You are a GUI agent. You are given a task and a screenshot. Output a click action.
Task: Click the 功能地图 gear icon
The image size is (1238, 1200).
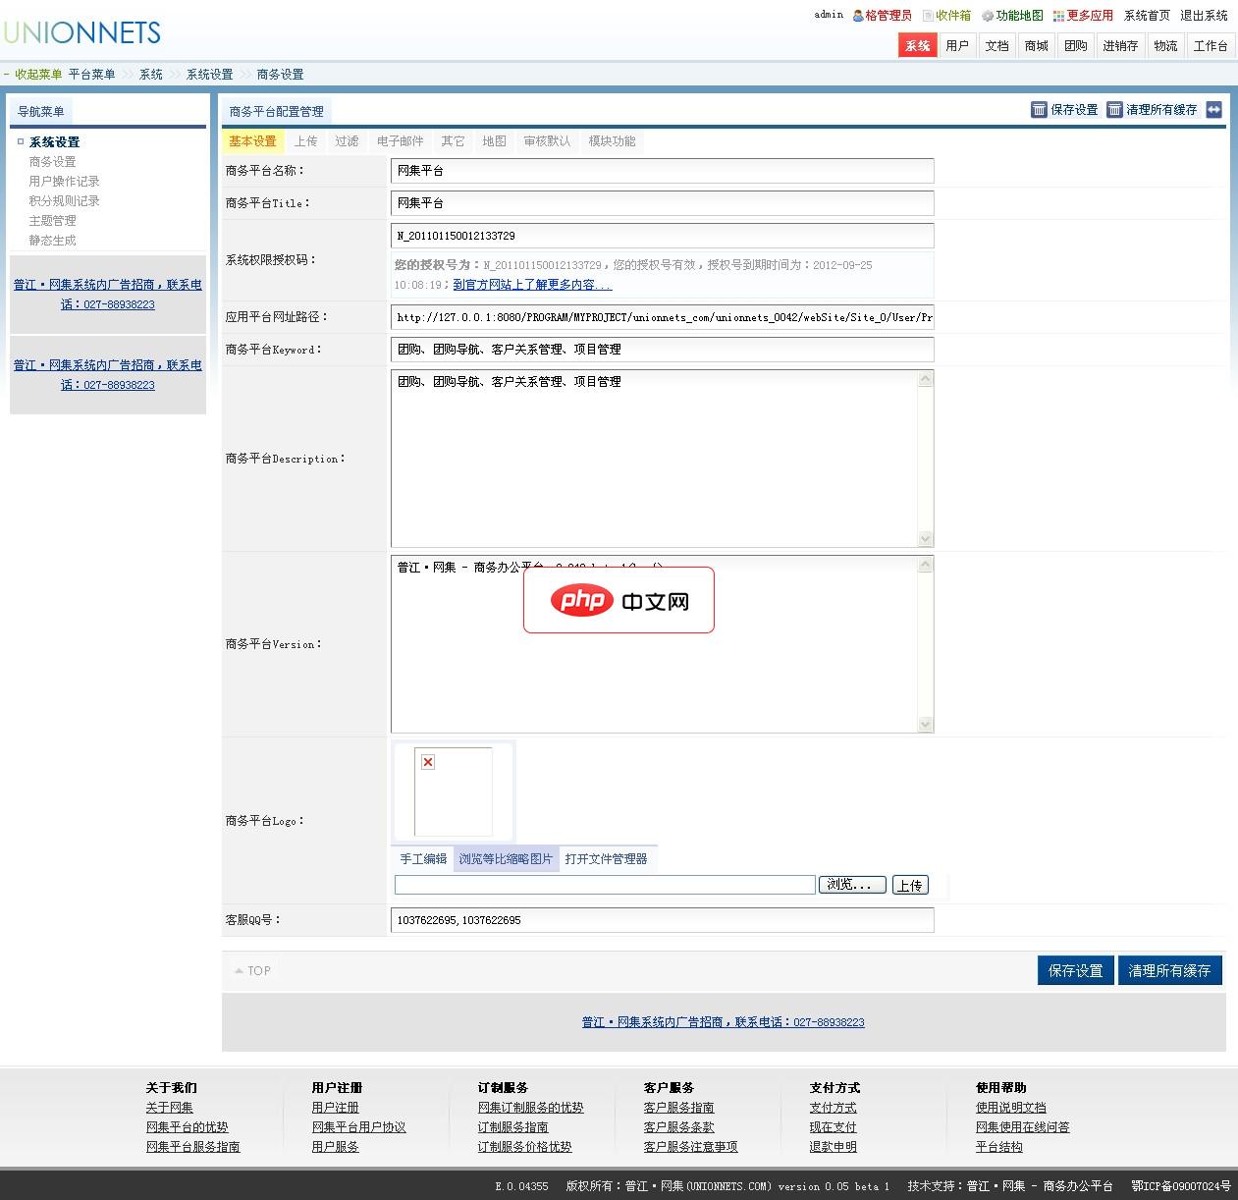click(x=988, y=16)
